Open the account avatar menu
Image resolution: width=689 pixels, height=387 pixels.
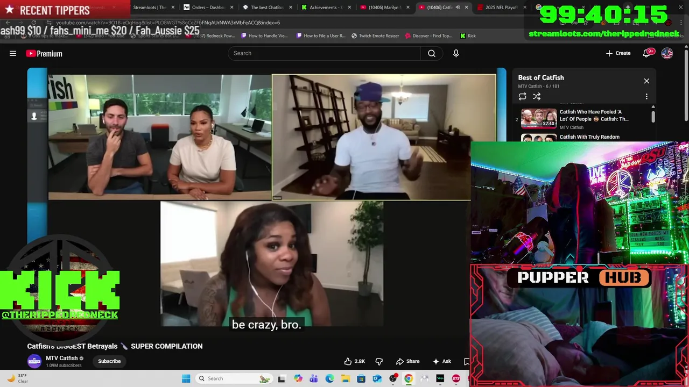(667, 53)
